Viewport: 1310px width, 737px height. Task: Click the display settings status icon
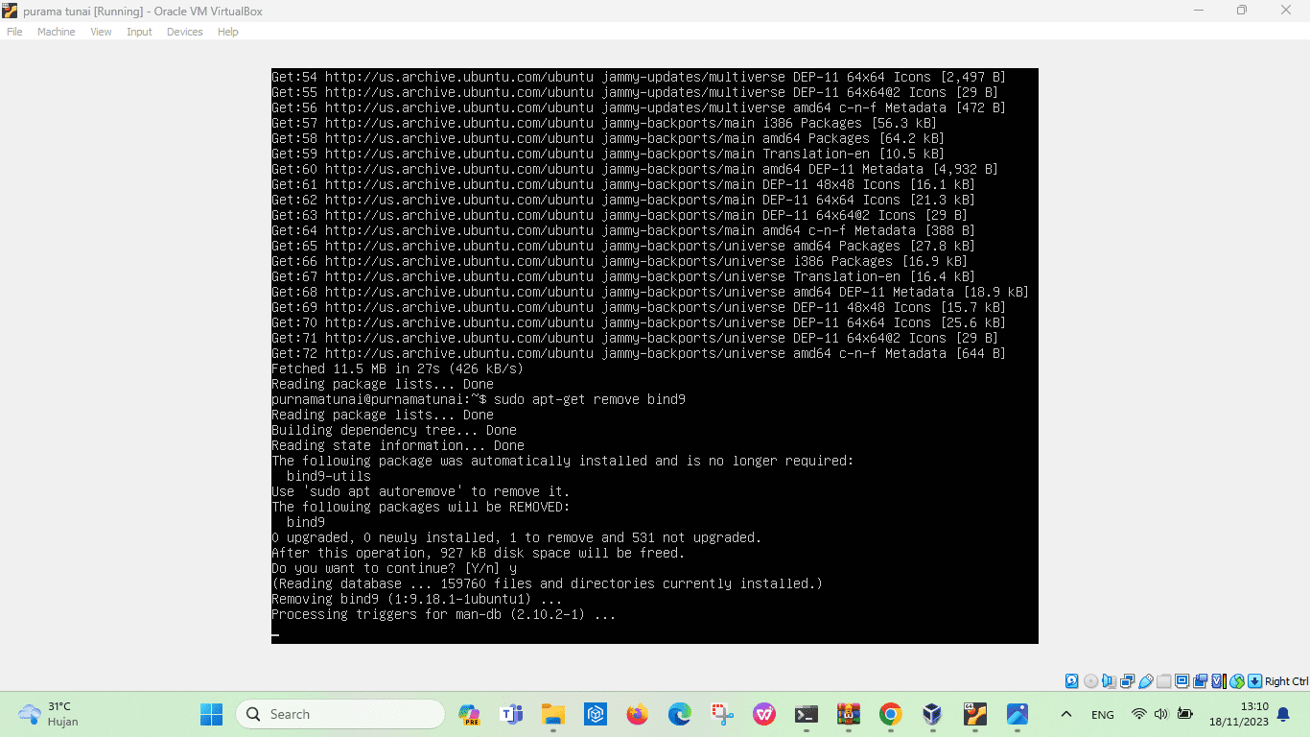tap(1181, 681)
